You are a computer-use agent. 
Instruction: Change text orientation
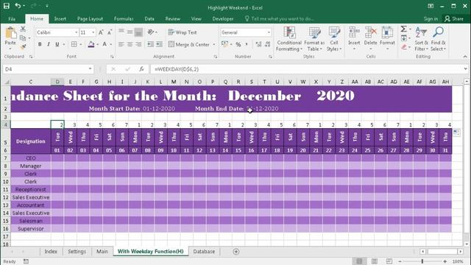(x=151, y=32)
